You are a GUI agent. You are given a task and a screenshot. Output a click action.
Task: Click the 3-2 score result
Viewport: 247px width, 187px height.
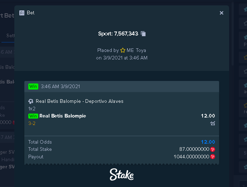[x=32, y=123]
